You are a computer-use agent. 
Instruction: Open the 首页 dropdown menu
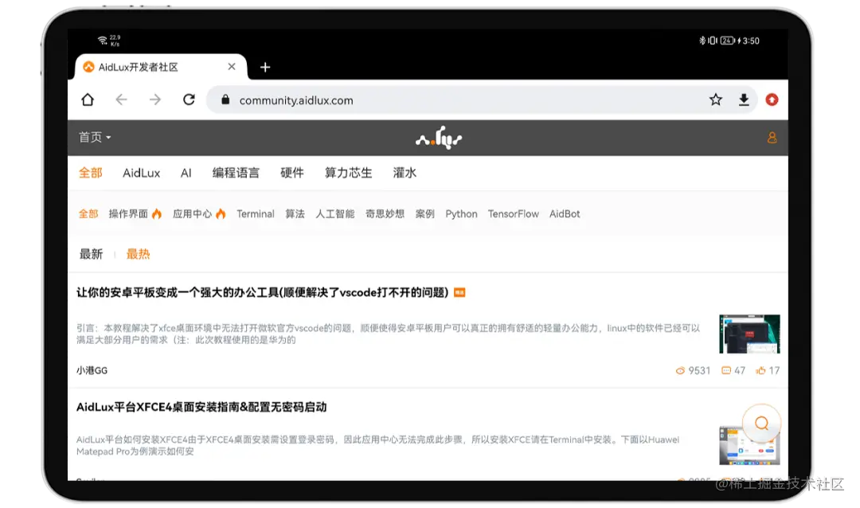(x=93, y=137)
